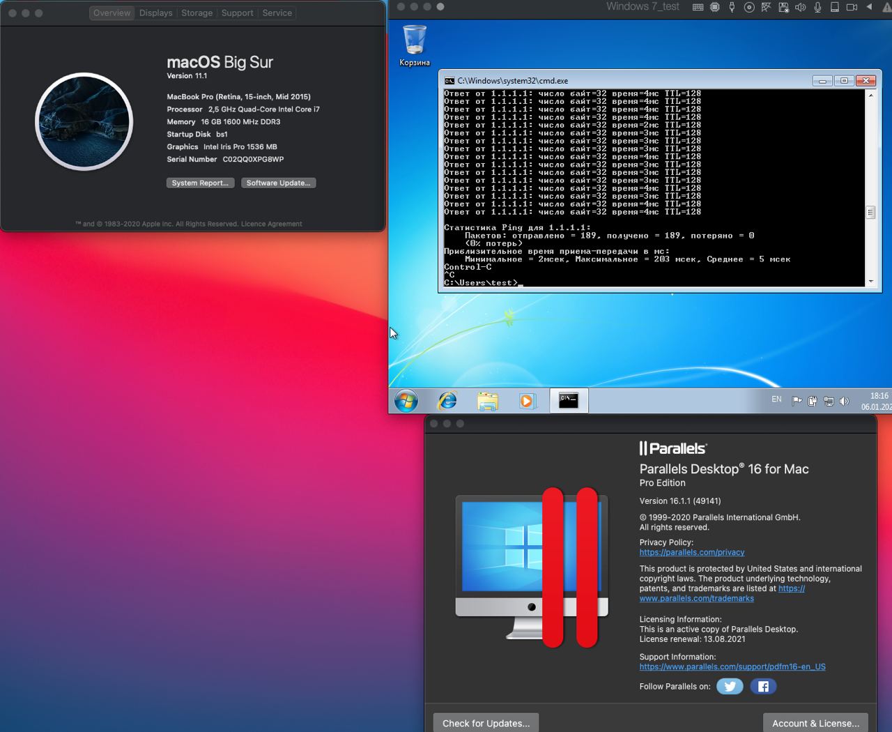Open the Windows 7 Start button
Screen dimensions: 892x732
pyautogui.click(x=406, y=401)
